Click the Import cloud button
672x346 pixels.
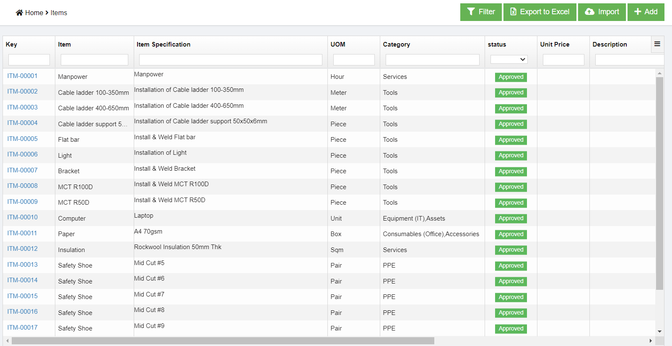(602, 12)
